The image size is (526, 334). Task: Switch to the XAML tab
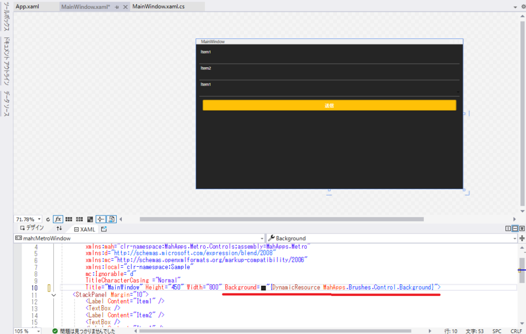click(x=85, y=229)
